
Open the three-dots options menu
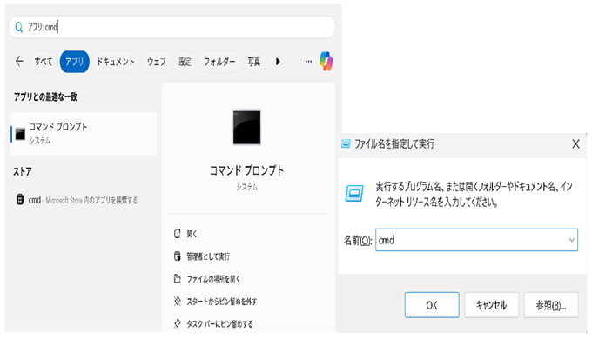(x=308, y=62)
